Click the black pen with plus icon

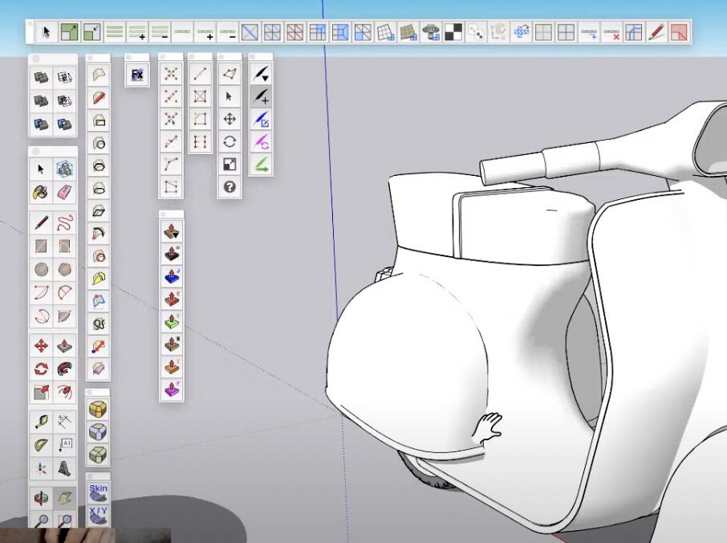(x=261, y=96)
